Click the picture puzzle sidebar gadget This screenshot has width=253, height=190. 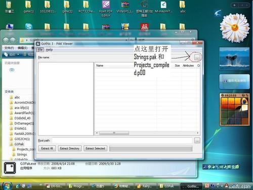(234, 109)
